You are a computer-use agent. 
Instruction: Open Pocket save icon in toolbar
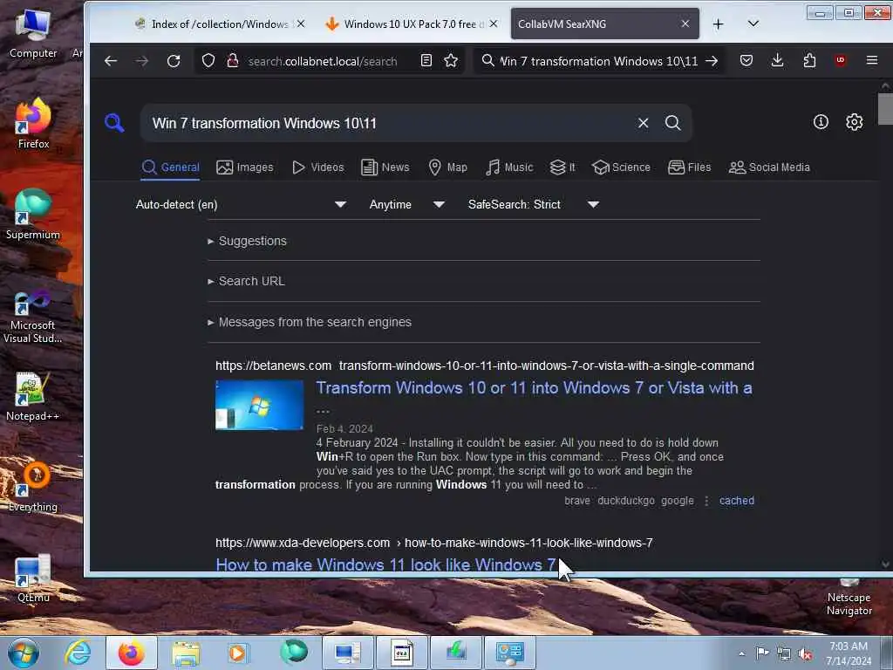click(746, 60)
